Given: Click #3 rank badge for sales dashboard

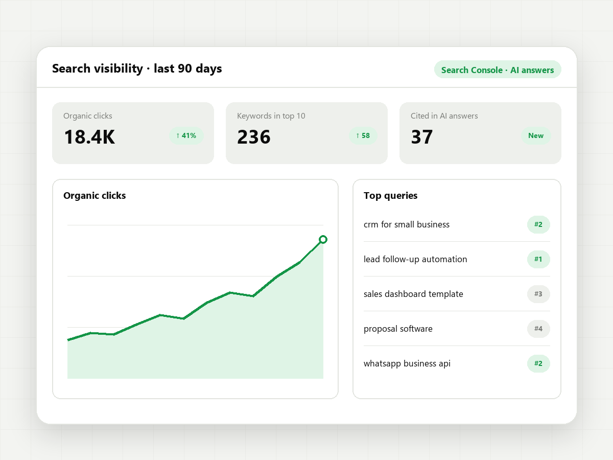Looking at the screenshot, I should pos(538,294).
